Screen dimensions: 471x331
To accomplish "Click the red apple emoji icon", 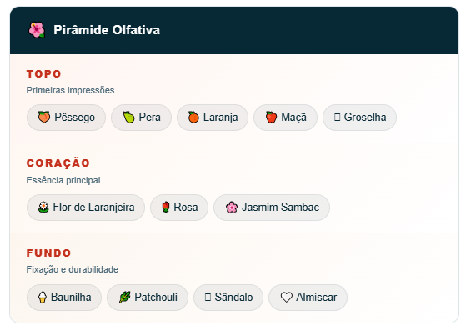I will click(x=271, y=117).
